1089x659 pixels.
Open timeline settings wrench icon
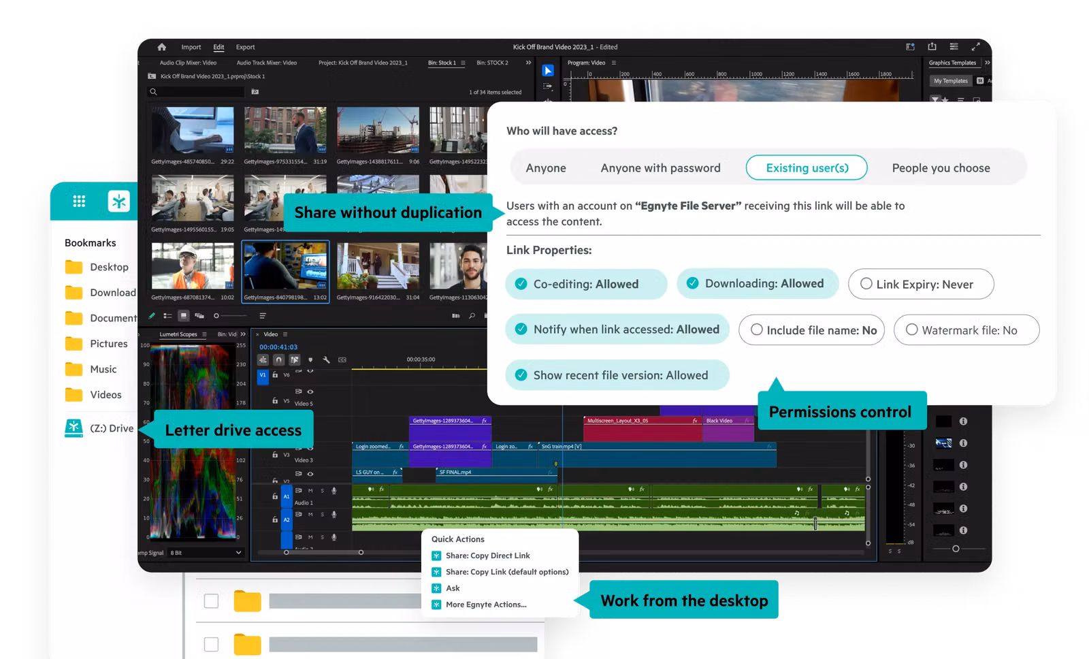[x=326, y=359]
